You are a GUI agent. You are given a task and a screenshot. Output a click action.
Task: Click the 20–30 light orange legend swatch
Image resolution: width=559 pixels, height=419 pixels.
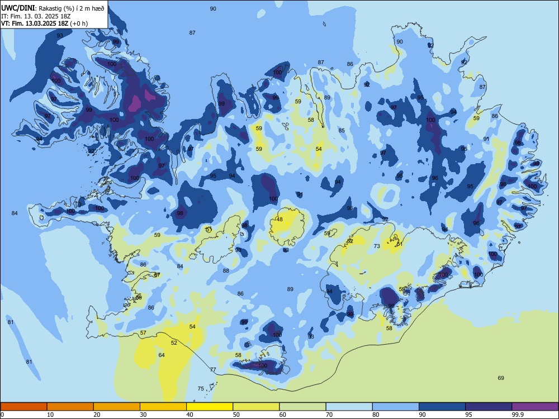[117, 407]
